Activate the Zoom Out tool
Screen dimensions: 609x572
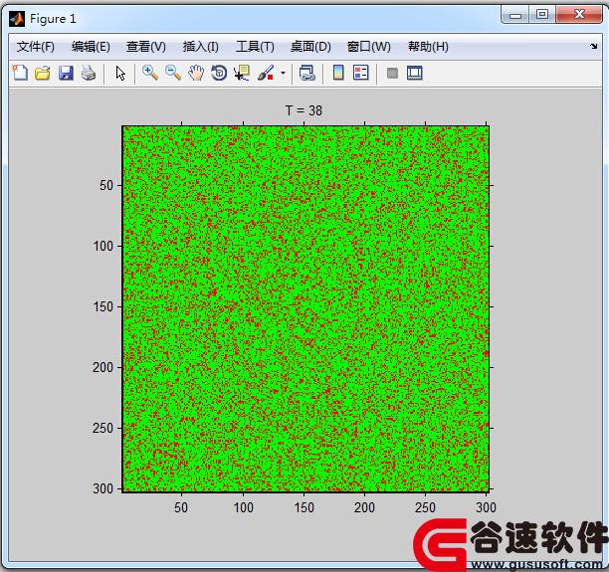[x=173, y=73]
